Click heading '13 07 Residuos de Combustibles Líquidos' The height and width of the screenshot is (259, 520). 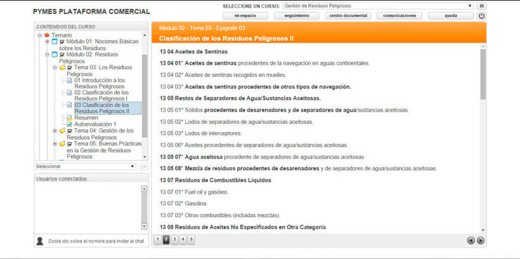(215, 180)
